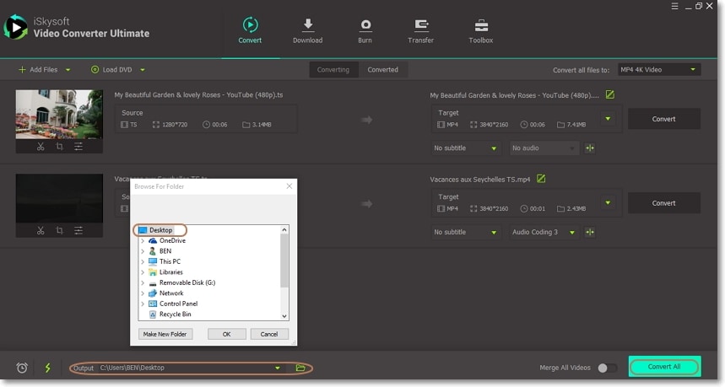Open the MP4 4K Video format dropdown
725x387 pixels.
tap(659, 70)
